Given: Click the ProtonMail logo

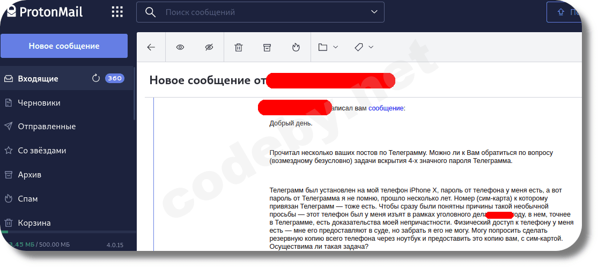Looking at the screenshot, I should 45,12.
